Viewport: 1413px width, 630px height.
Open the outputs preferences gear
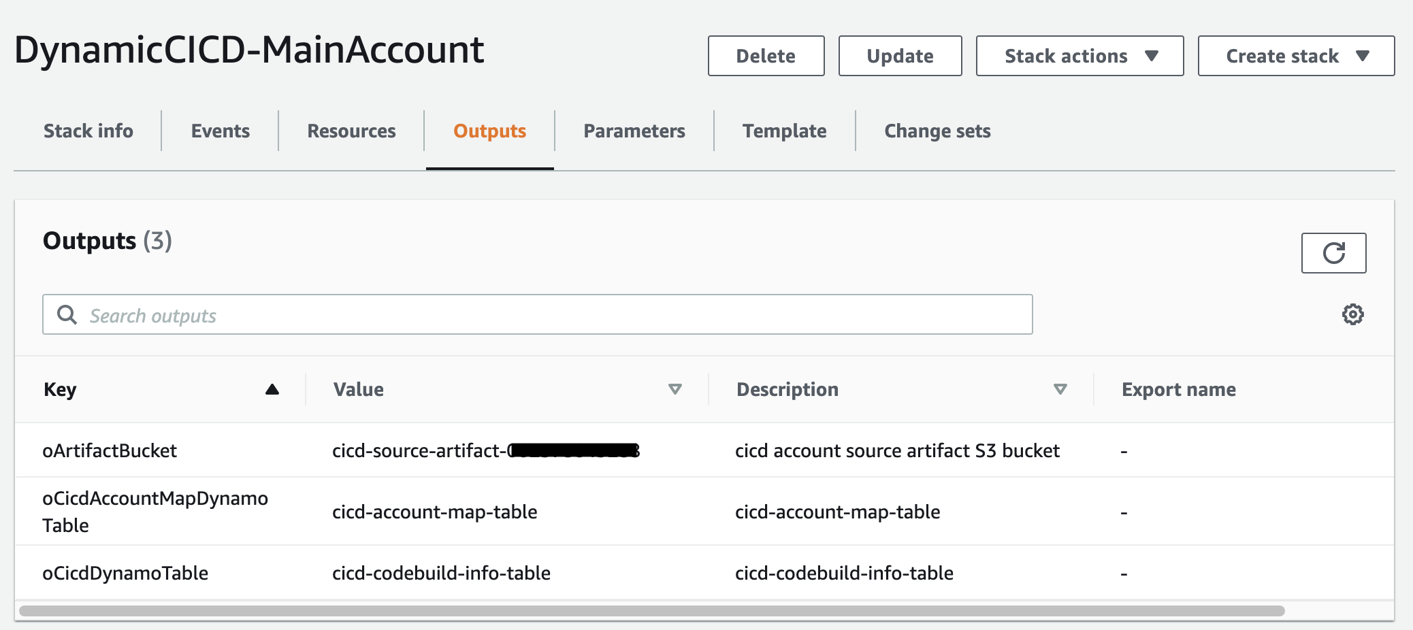point(1353,314)
